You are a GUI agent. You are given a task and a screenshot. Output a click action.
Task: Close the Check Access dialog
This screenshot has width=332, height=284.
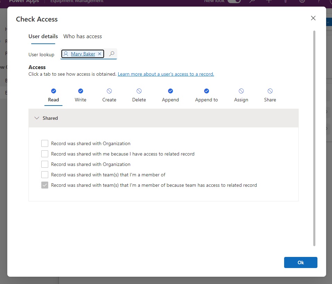[313, 18]
